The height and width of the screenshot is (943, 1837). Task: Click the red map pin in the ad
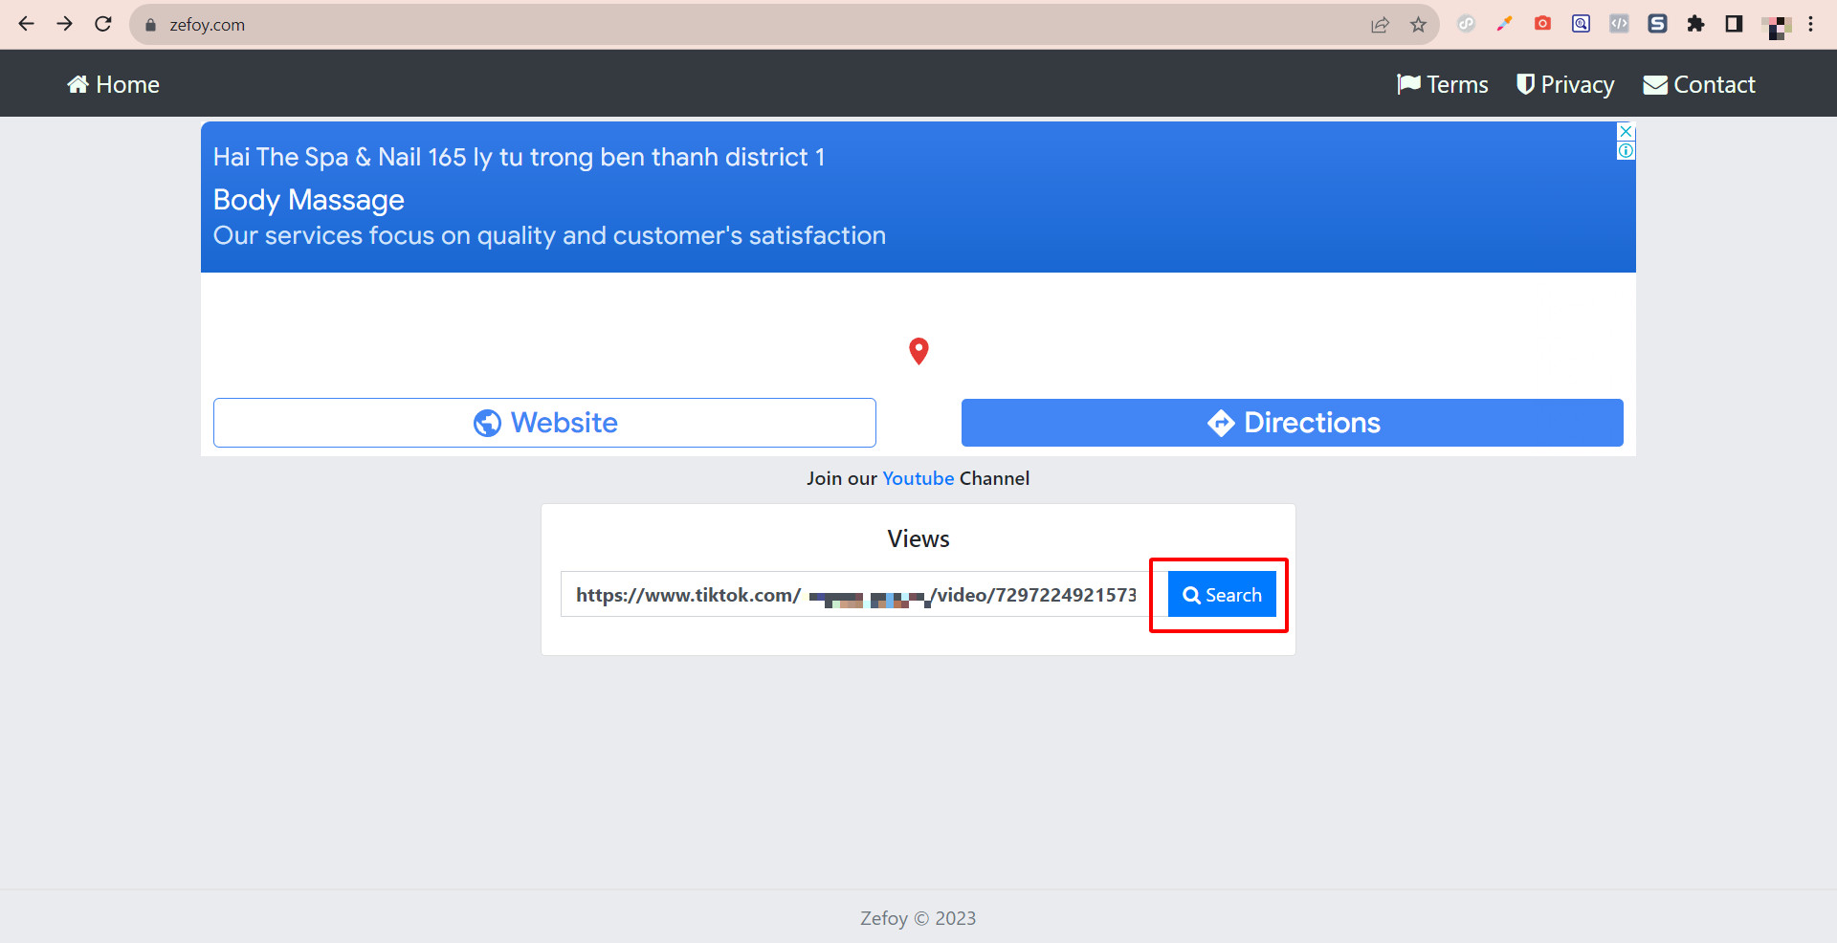point(918,351)
